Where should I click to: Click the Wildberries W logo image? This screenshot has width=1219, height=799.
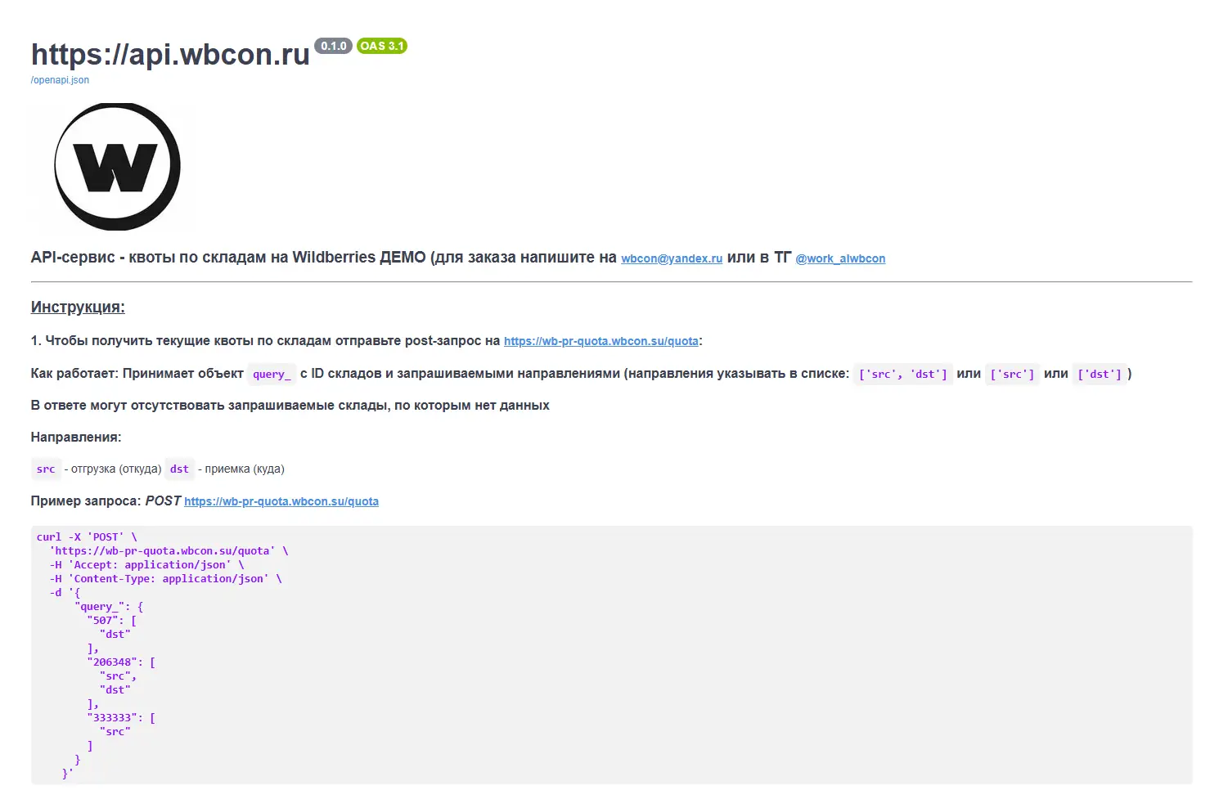pyautogui.click(x=117, y=166)
